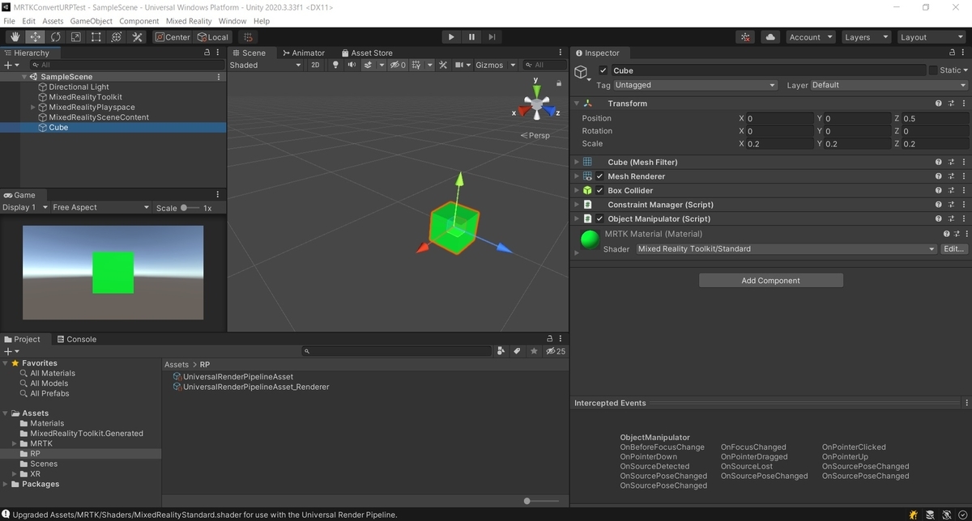Screen dimensions: 972x521
Task: Click the Play button
Action: point(451,37)
